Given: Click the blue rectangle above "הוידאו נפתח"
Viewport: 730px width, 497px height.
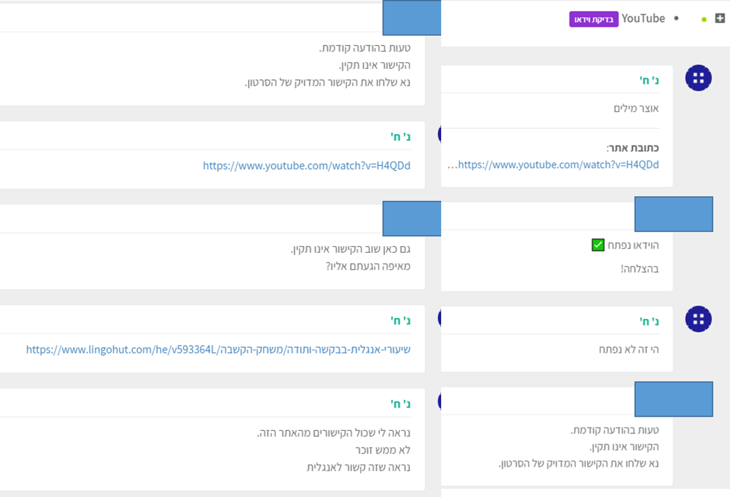Looking at the screenshot, I should click(x=673, y=214).
